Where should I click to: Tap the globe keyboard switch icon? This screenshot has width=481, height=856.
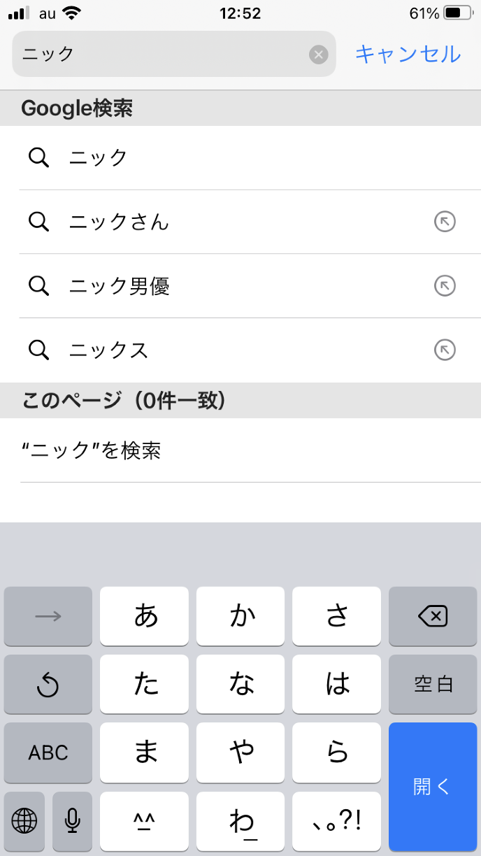point(24,820)
